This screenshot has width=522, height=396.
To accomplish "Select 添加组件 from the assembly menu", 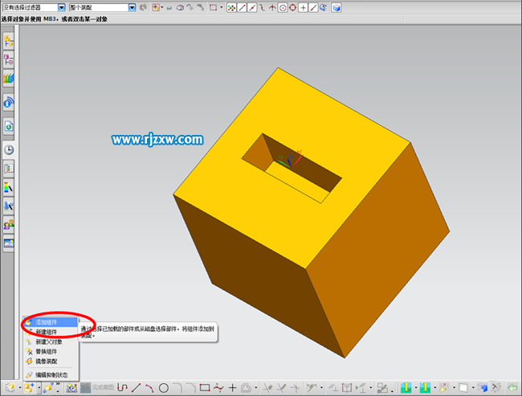I will click(47, 321).
